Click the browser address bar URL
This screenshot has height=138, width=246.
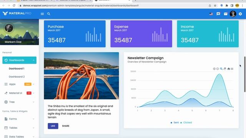(81, 5)
